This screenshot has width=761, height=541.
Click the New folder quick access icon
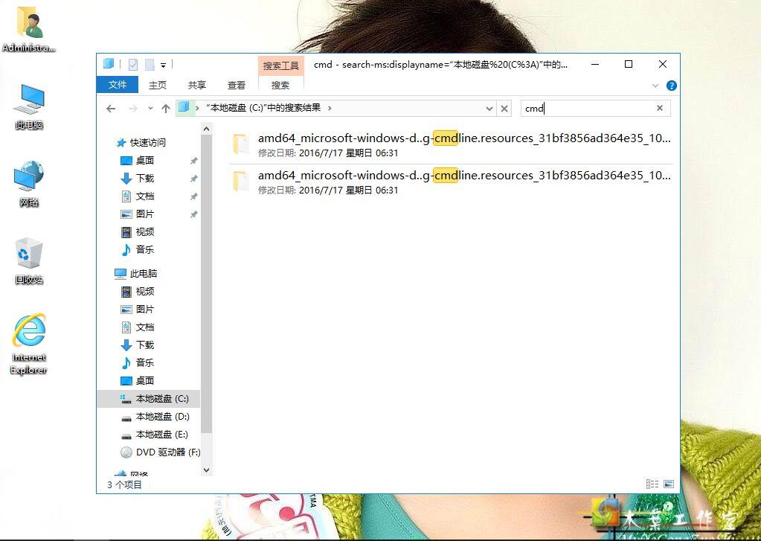pos(150,64)
